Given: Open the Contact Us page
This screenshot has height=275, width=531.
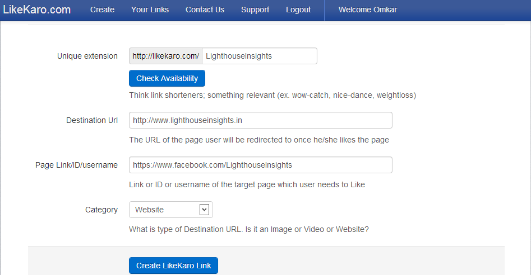Looking at the screenshot, I should tap(205, 10).
